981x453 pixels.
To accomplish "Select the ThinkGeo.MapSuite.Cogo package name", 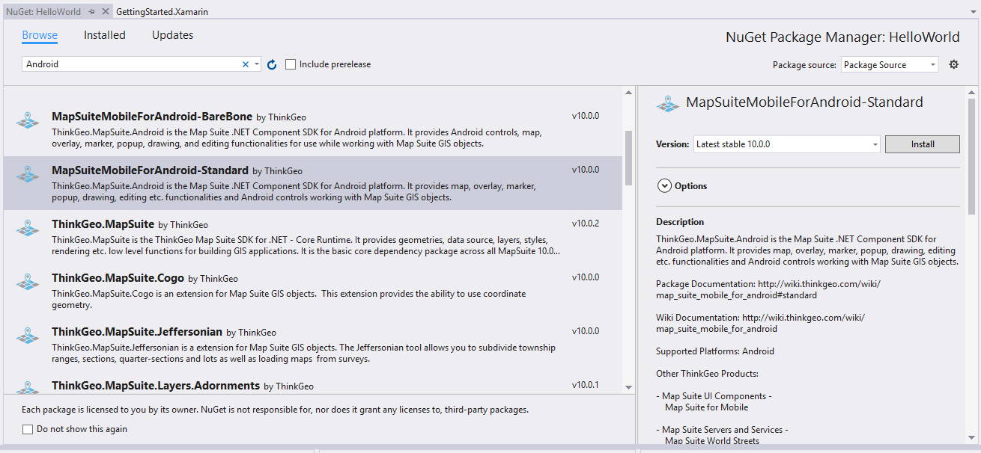I will 118,278.
